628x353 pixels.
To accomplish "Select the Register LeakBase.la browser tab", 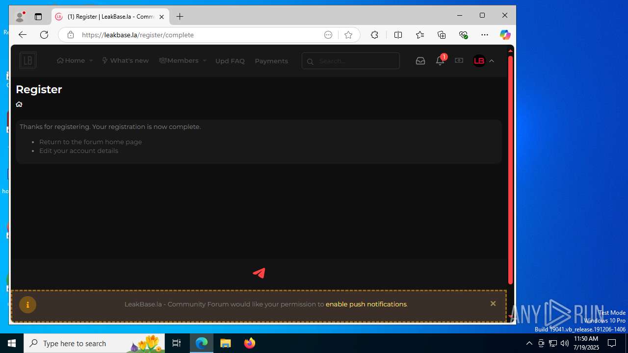I will click(x=110, y=17).
